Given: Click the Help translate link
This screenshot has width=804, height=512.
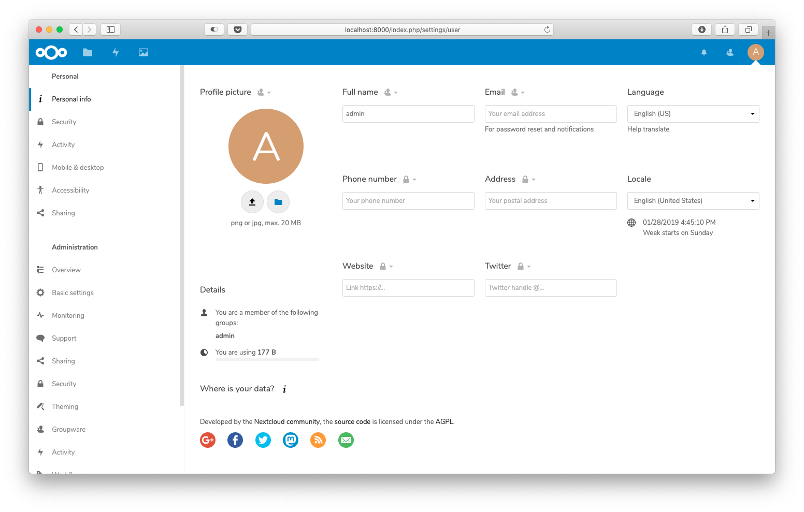Looking at the screenshot, I should point(648,129).
